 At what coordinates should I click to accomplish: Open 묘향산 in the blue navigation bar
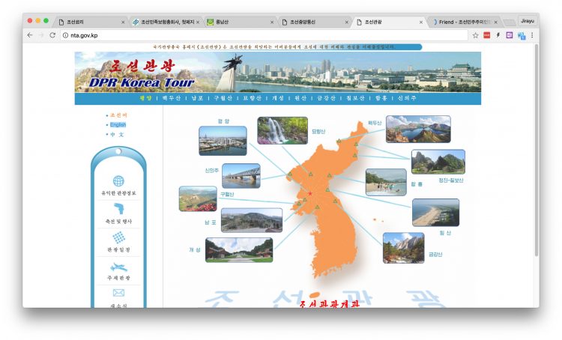tap(253, 98)
